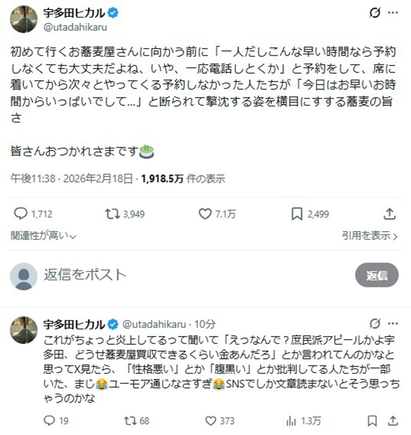The height and width of the screenshot is (435, 411).
Task: Click the repost icon showing 3,949
Action: 112,213
